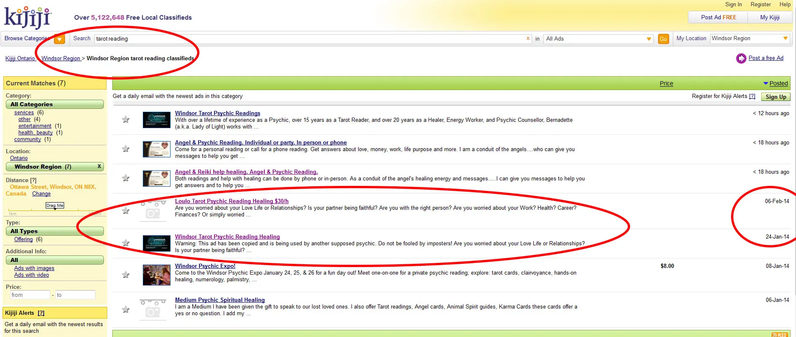Remove Windsor Region filter with X

(x=99, y=166)
